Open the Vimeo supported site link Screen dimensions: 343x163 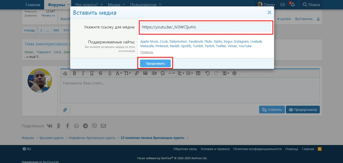(232, 46)
